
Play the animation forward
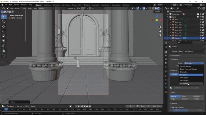(x=84, y=106)
